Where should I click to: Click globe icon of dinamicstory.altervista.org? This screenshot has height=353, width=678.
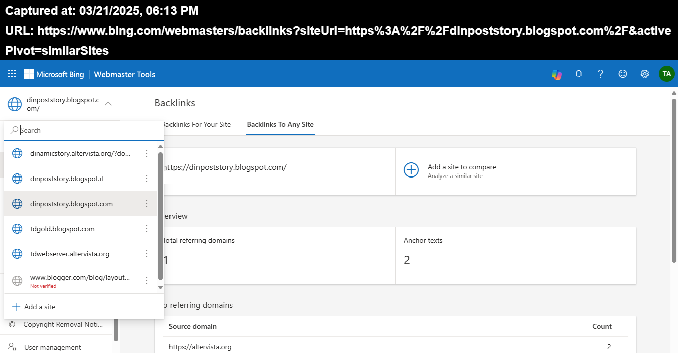pyautogui.click(x=17, y=153)
